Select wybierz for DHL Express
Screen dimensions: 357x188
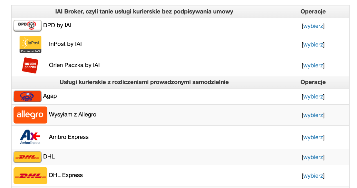(x=313, y=175)
